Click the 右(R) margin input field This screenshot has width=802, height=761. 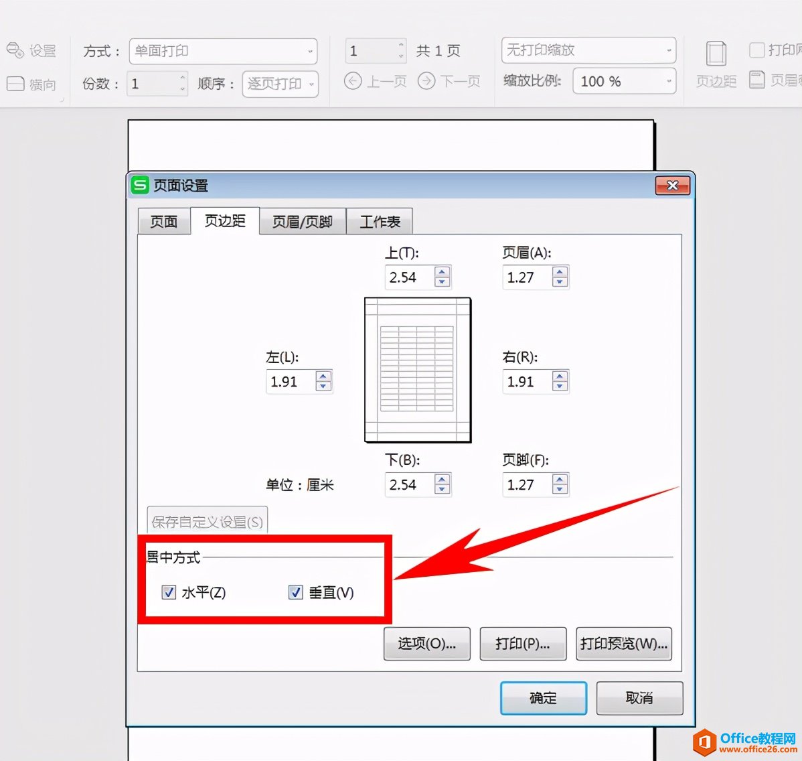point(528,381)
